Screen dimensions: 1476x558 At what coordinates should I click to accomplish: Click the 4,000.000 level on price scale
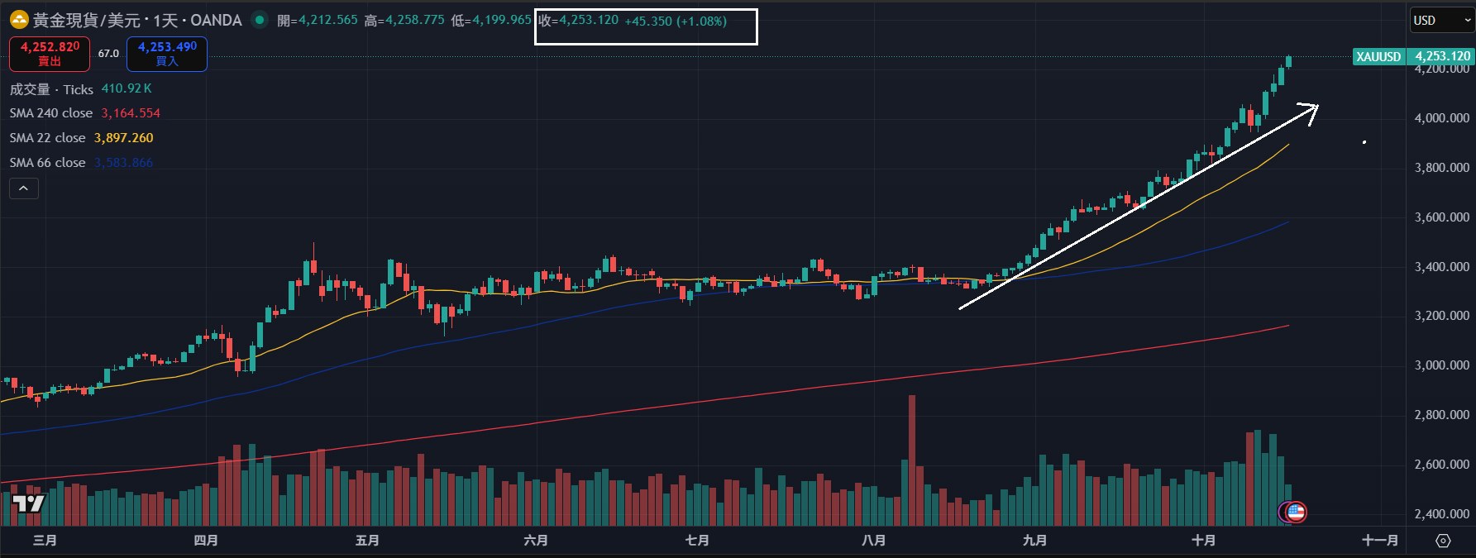point(1441,118)
